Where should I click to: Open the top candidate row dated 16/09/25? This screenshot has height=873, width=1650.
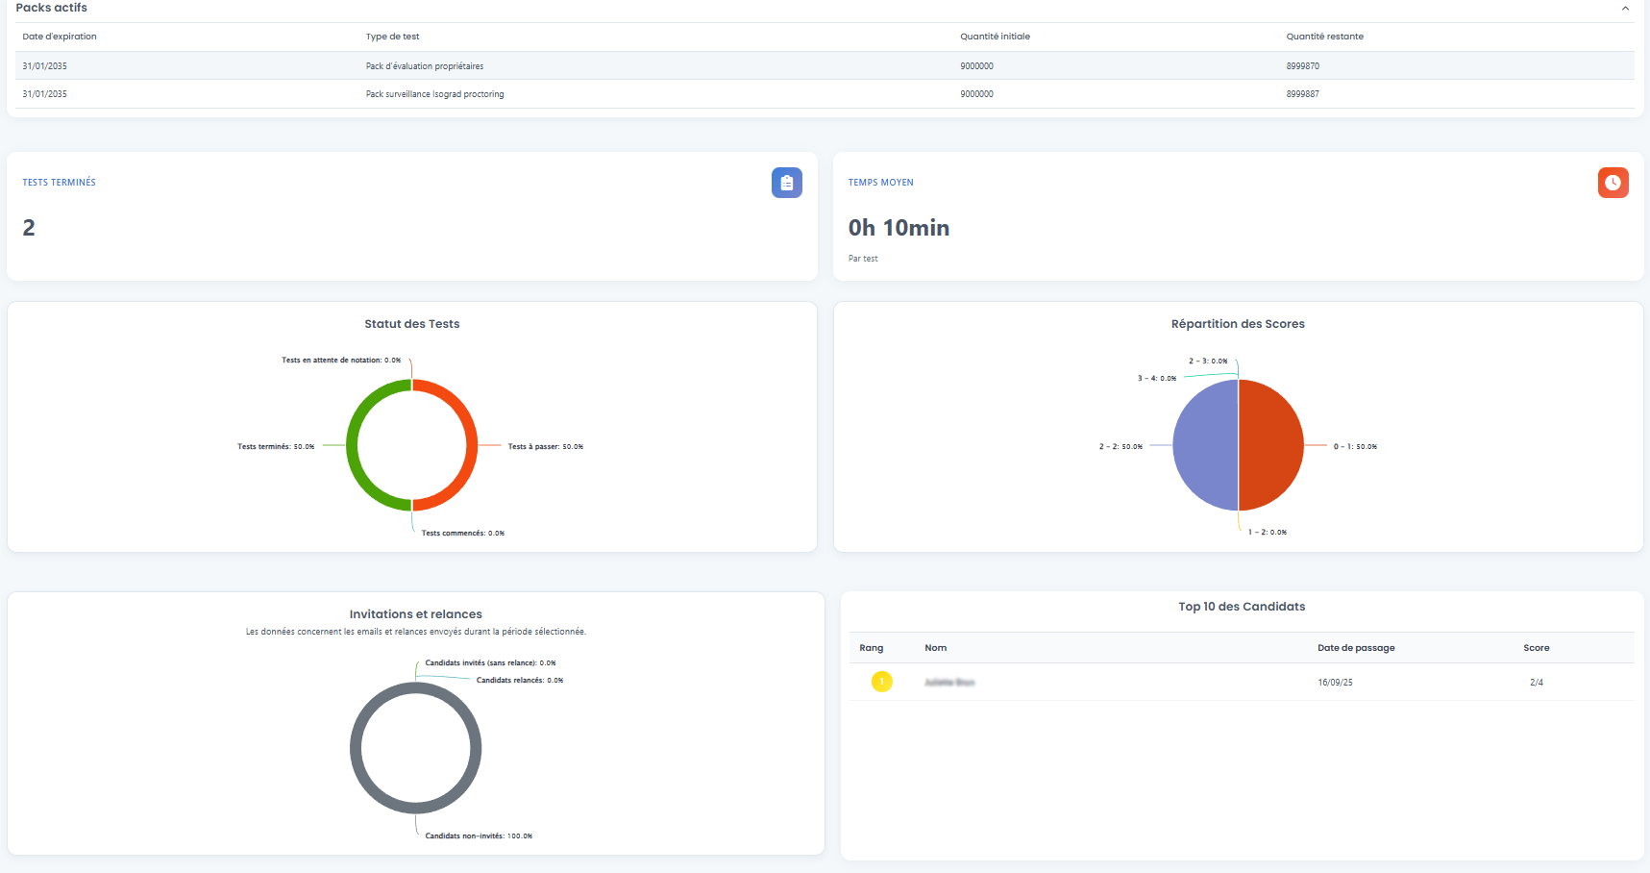[x=1242, y=682]
